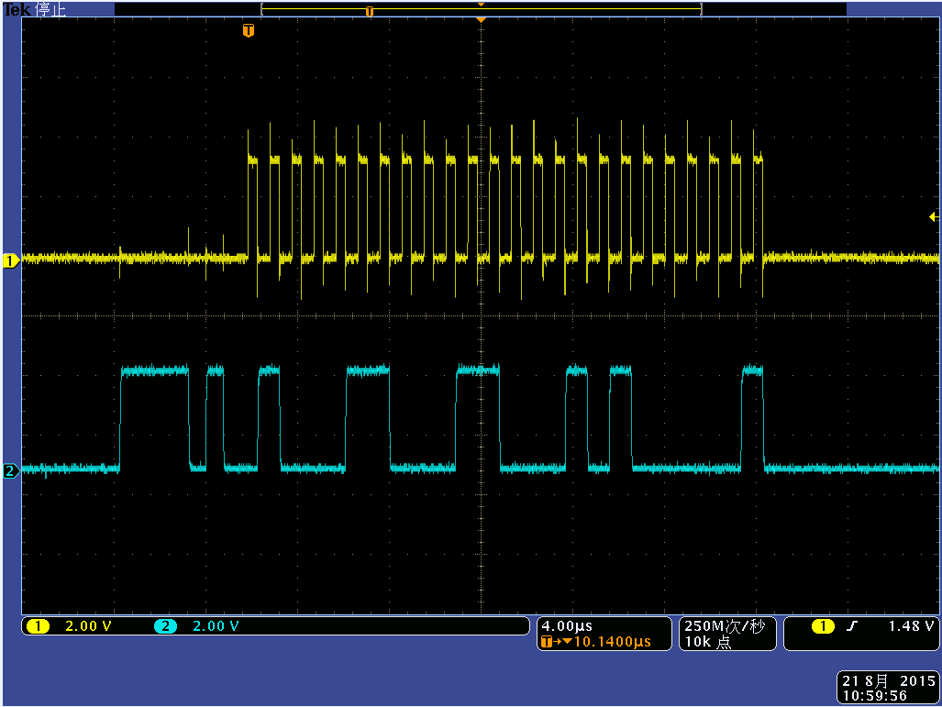Click the 4.00µs timebase readout

(567, 626)
